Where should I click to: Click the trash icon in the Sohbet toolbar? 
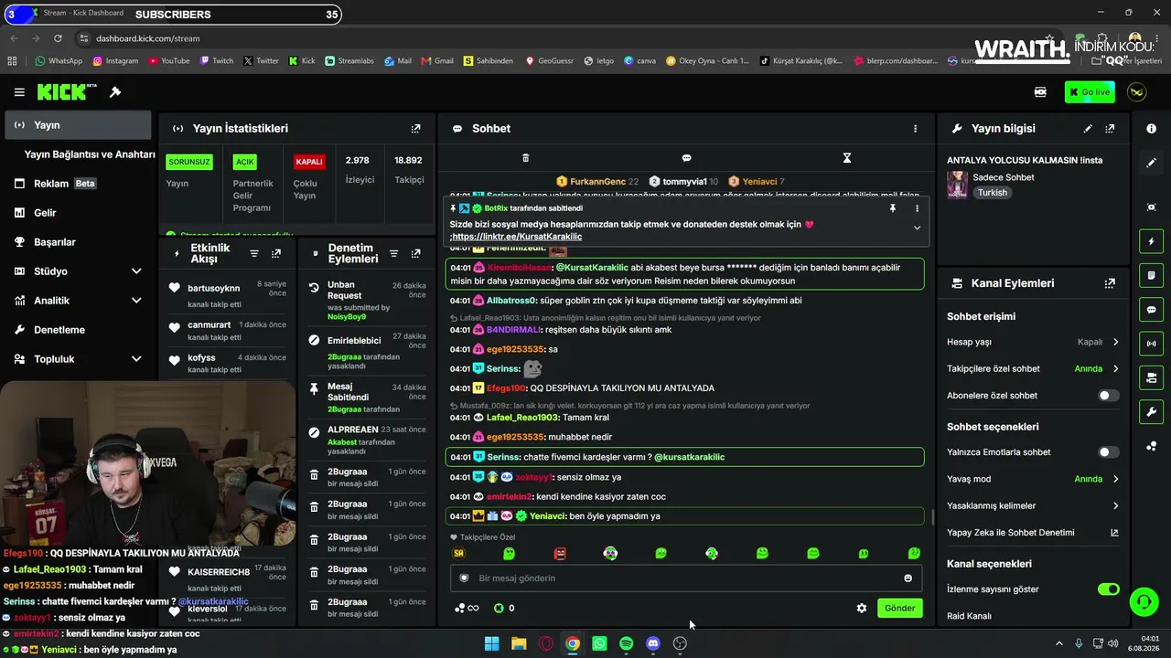525,158
